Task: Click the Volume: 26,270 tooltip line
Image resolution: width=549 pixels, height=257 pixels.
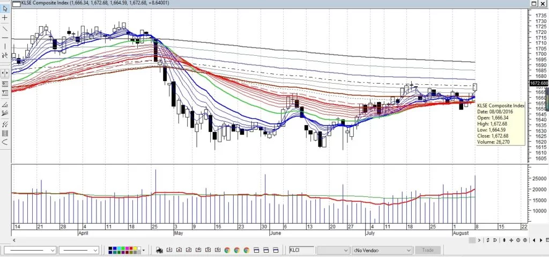Action: (x=493, y=142)
